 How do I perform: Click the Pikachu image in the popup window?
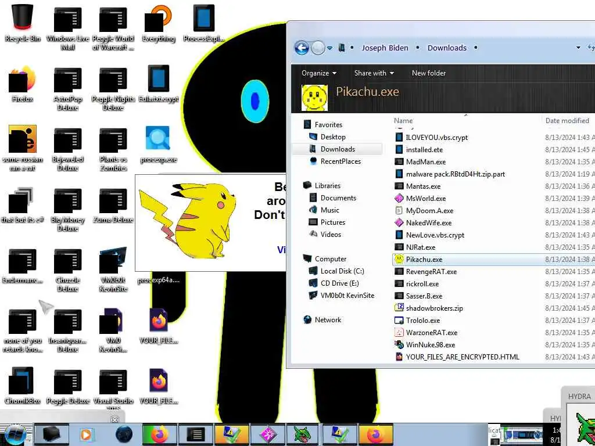[x=188, y=221]
